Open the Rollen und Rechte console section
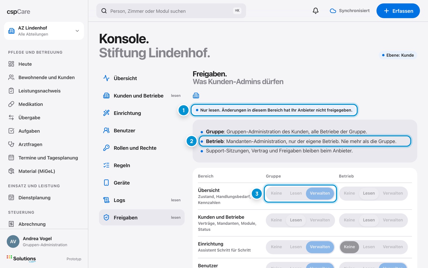 pos(142,148)
